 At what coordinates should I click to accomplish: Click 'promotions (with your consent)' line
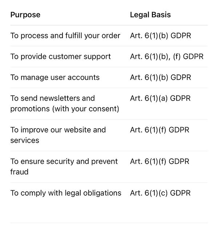point(65,109)
